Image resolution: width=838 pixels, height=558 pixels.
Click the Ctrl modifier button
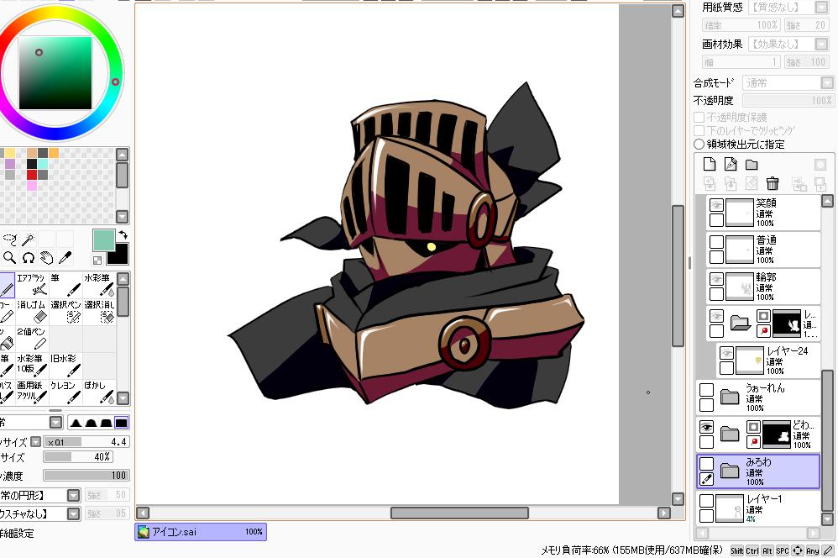[752, 550]
